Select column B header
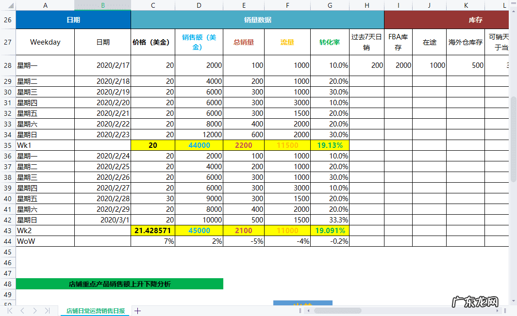The height and width of the screenshot is (316, 517). pos(102,5)
